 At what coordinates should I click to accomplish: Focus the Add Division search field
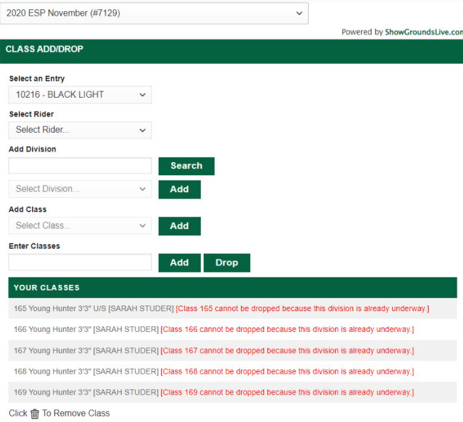[80, 166]
